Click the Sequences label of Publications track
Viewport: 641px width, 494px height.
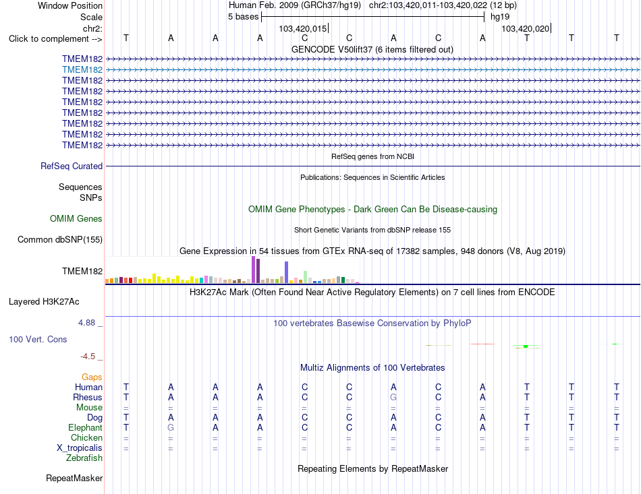coord(80,187)
